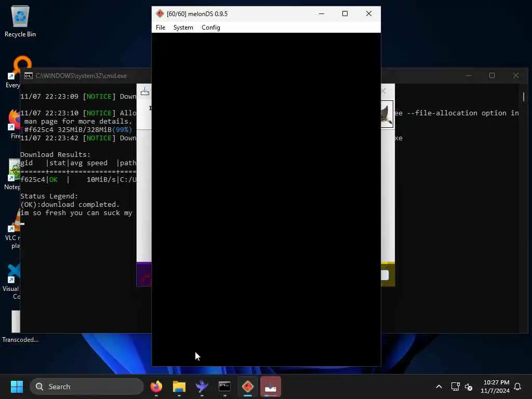The width and height of the screenshot is (532, 399).
Task: Open the Config menu in melonDS
Action: coord(211,28)
